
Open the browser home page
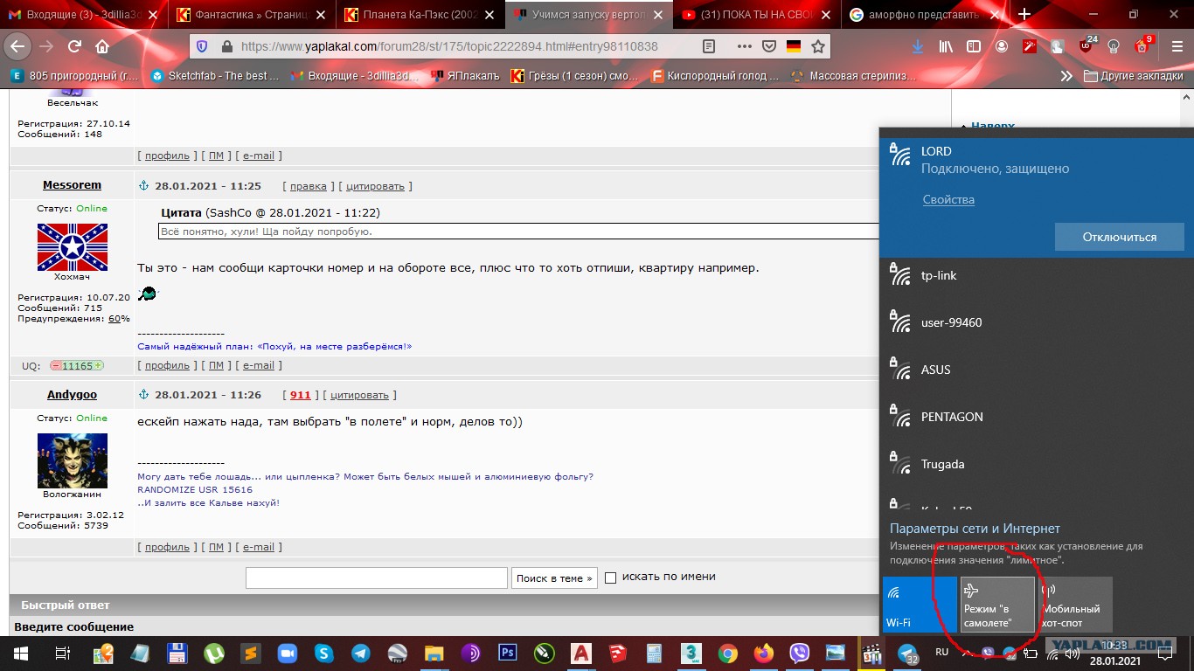point(102,46)
